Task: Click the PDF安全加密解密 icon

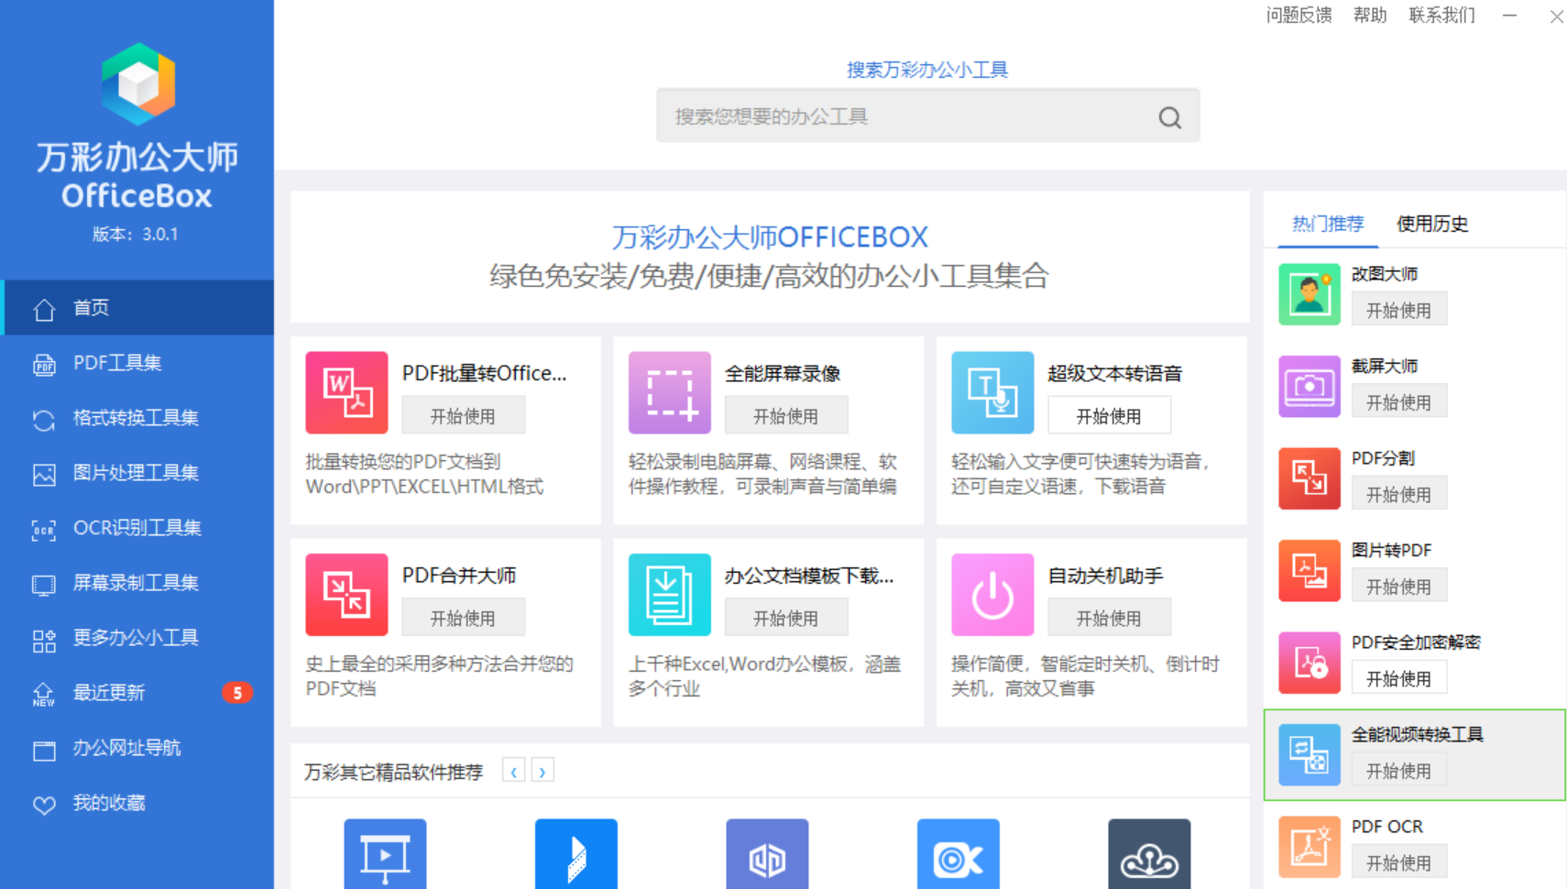Action: click(1309, 663)
